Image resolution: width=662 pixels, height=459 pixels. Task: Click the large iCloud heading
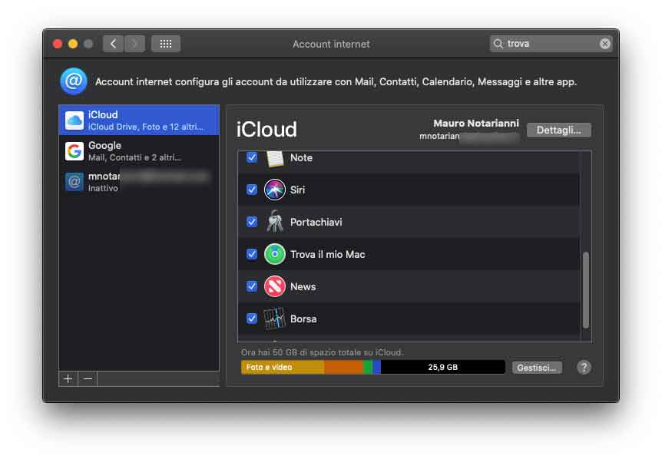[x=266, y=129]
